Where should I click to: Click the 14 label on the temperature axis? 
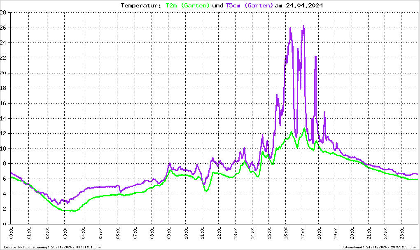3,118
